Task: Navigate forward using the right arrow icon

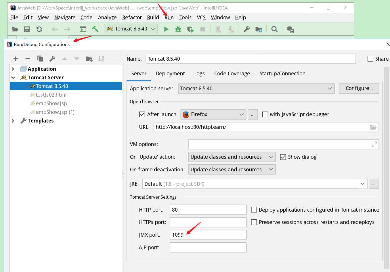Action: point(67,29)
